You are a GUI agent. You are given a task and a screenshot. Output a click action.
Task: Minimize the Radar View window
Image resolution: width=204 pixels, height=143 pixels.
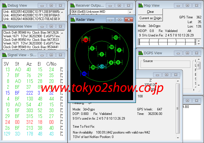(x=110, y=19)
